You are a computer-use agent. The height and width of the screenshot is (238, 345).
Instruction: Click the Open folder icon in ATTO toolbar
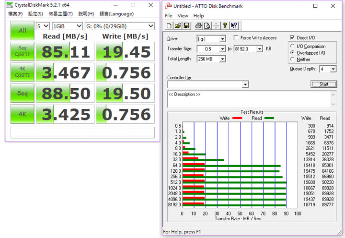(177, 25)
